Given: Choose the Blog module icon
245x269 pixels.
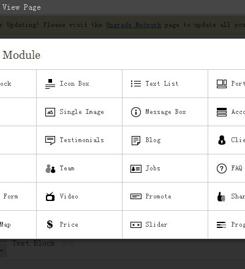Looking at the screenshot, I should 136,140.
